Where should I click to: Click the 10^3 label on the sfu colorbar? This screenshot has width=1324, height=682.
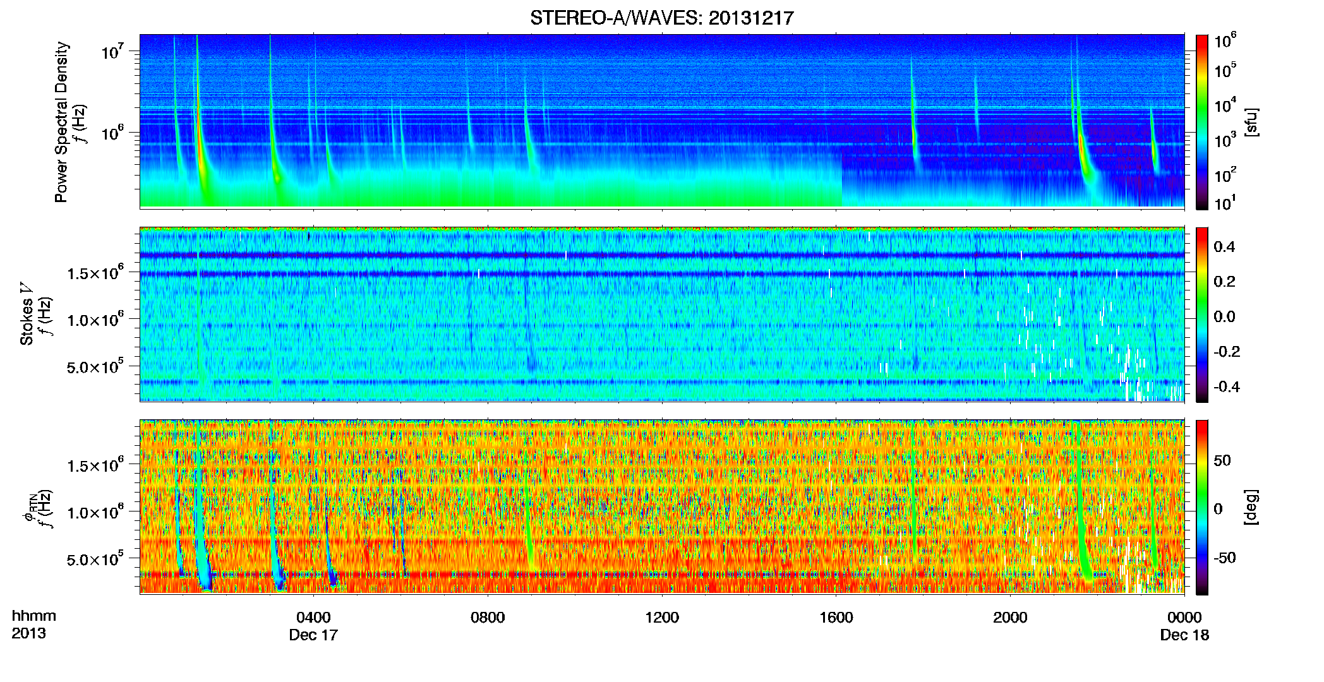(x=1225, y=140)
